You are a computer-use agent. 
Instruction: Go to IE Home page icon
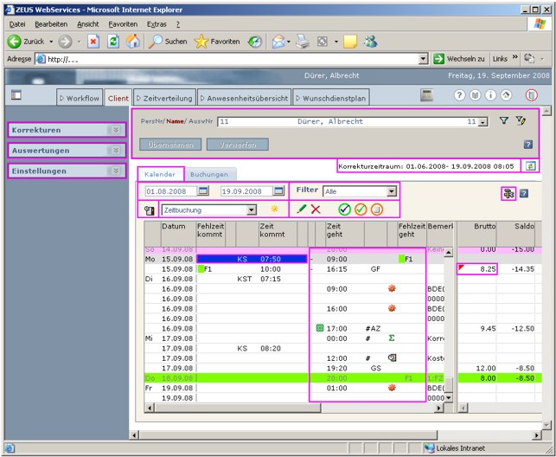133,42
